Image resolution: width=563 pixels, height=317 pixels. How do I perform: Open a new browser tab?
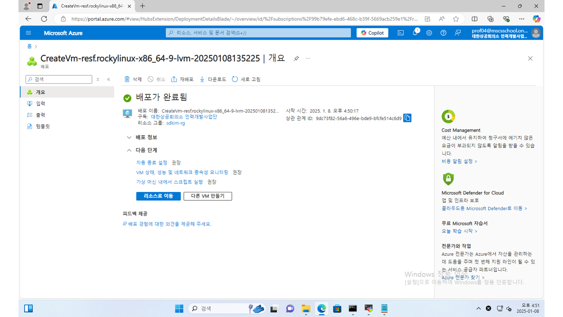pos(142,6)
